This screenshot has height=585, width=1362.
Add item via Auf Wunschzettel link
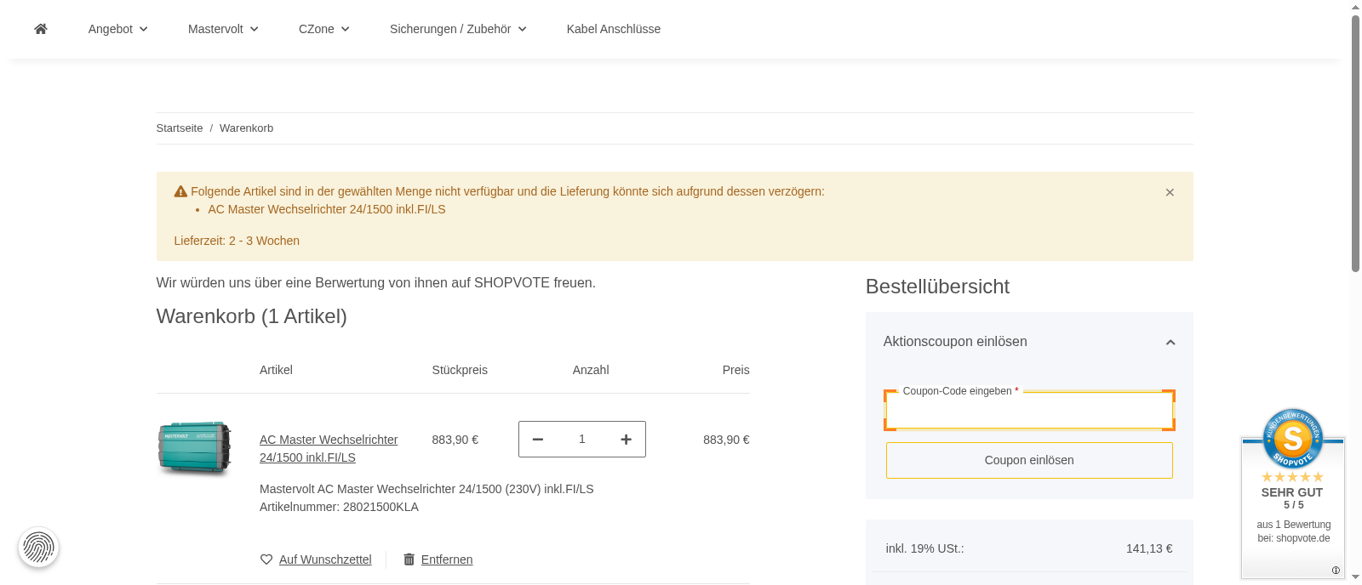325,559
